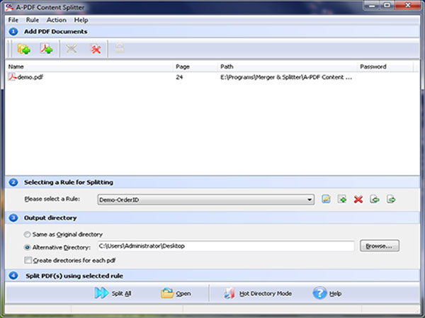Click the Path column header
The height and width of the screenshot is (318, 425).
click(288, 66)
